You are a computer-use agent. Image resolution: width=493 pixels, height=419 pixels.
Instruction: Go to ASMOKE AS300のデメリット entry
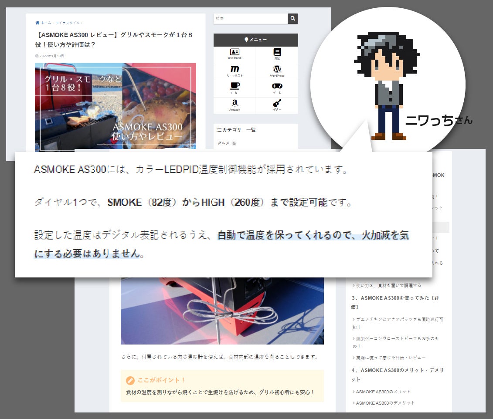385,403
